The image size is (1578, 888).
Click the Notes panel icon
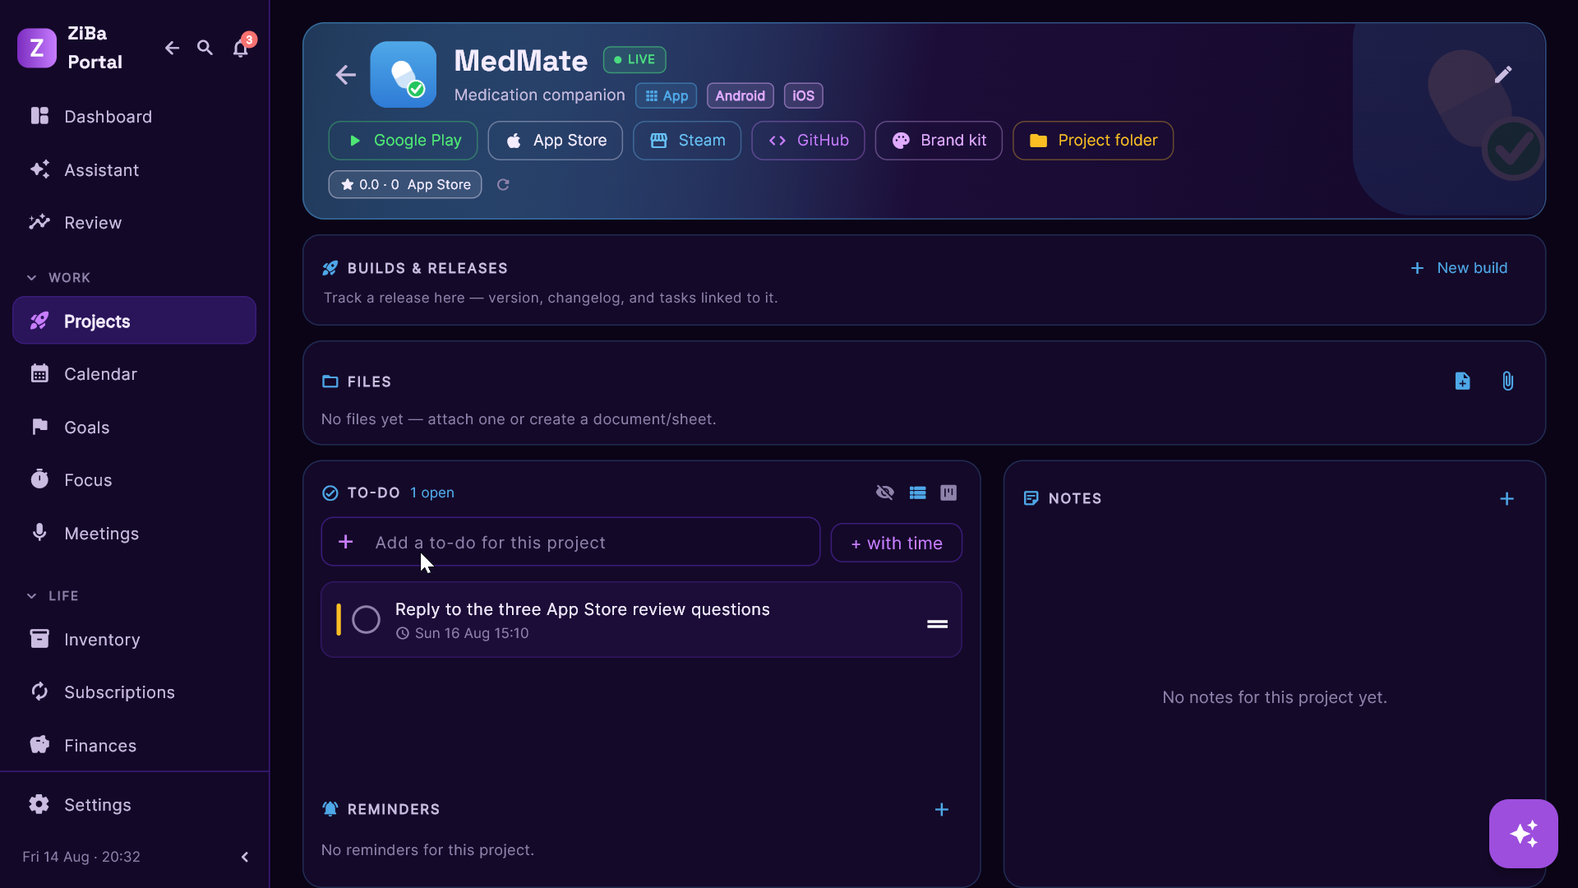click(x=1031, y=499)
